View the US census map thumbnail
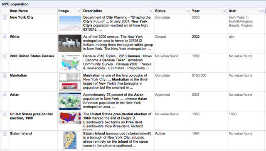The height and width of the screenshot is (151, 266). [70, 63]
